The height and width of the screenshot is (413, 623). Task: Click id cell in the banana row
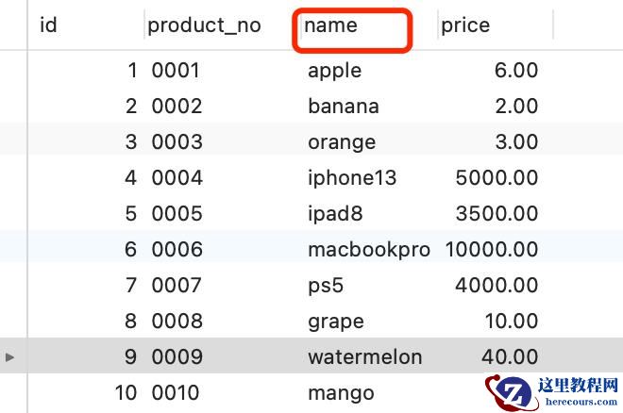point(131,107)
